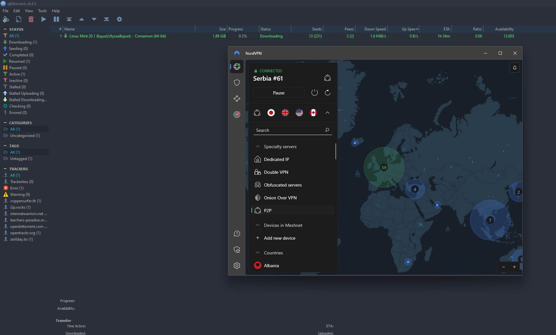Click the NordVPN notification bell icon
The width and height of the screenshot is (556, 335).
[x=515, y=68]
